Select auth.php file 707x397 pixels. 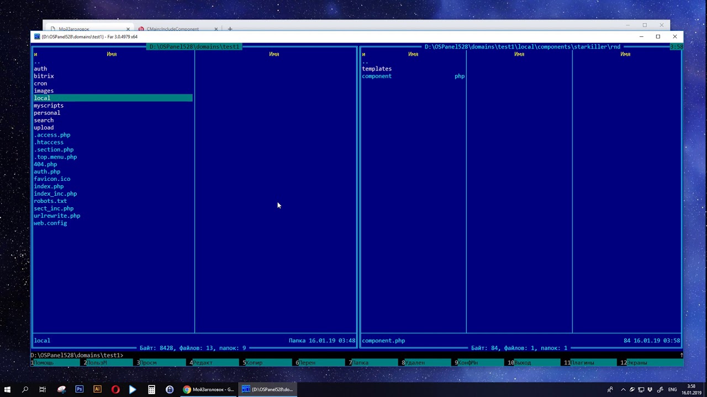[x=47, y=171]
